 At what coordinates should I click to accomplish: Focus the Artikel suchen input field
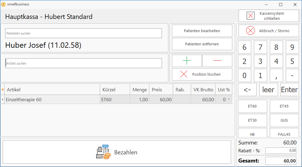tap(84, 63)
